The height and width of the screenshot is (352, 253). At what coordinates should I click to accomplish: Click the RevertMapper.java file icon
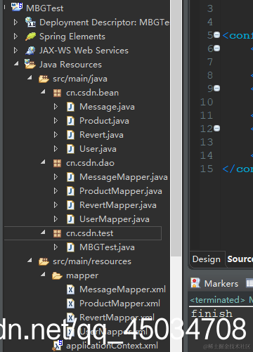70,205
